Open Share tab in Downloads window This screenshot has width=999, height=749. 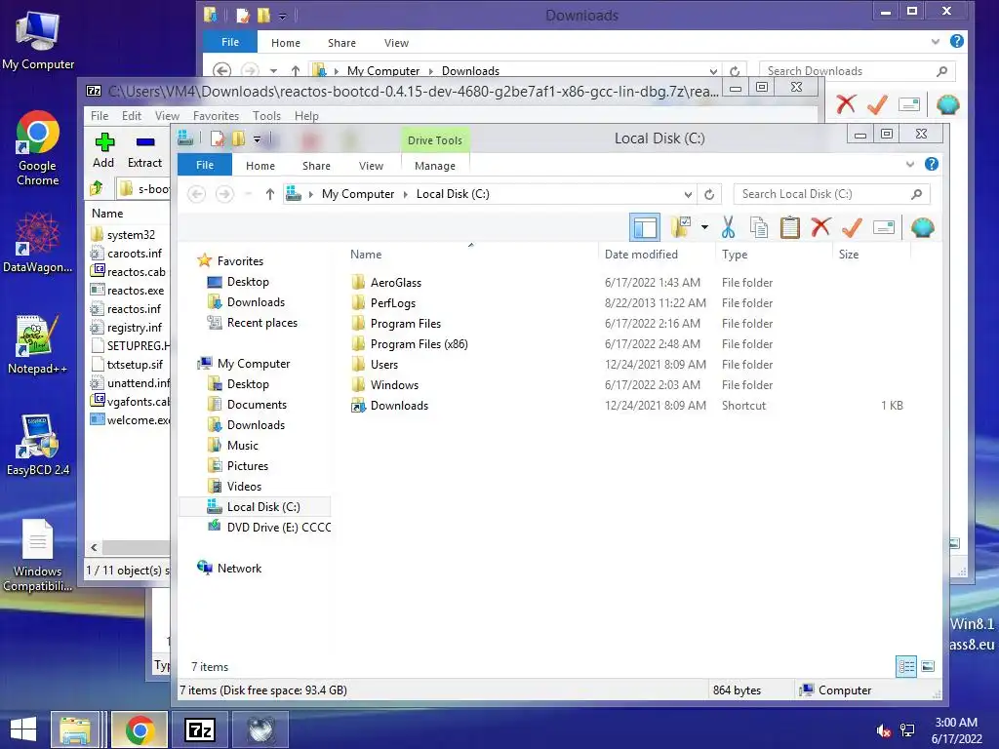341,43
